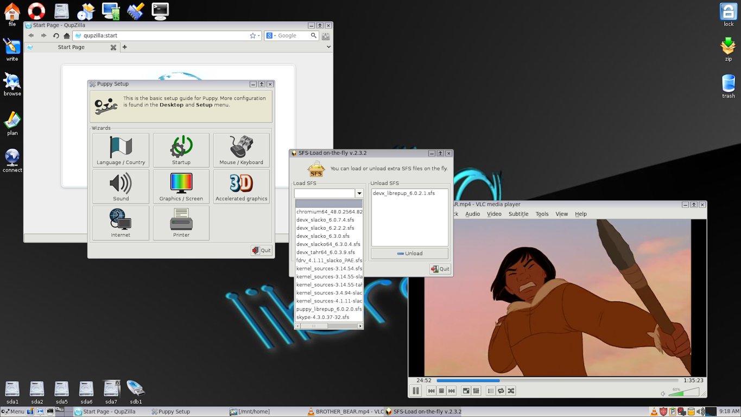Screen dimensions: 741x417
Task: Click Quit in Puppy Setup
Action: 261,250
